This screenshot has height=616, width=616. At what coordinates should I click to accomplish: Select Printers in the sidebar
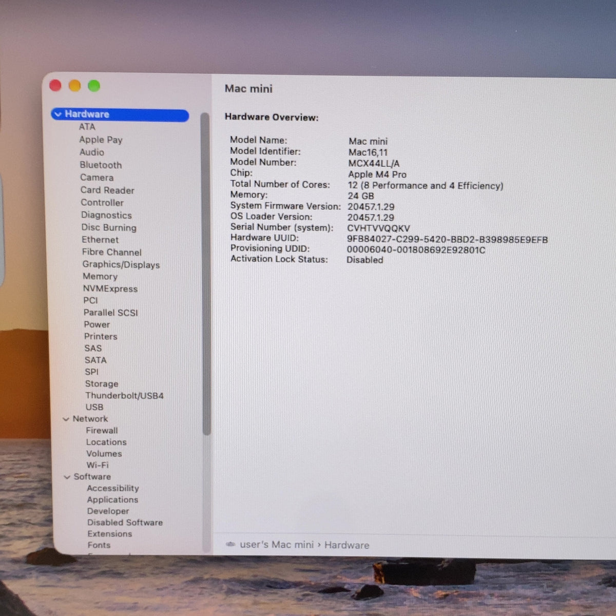click(101, 337)
